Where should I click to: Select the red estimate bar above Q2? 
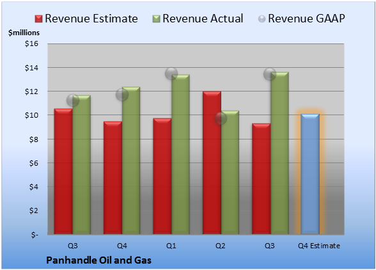[x=212, y=163]
